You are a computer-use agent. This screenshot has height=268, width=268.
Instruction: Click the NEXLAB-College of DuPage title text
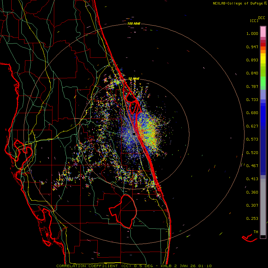[238, 3]
